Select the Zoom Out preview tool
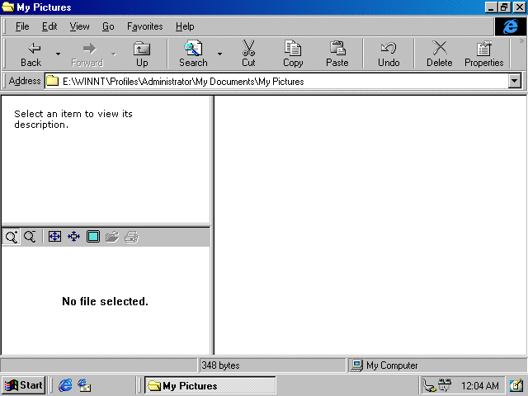The width and height of the screenshot is (528, 396). pos(30,237)
